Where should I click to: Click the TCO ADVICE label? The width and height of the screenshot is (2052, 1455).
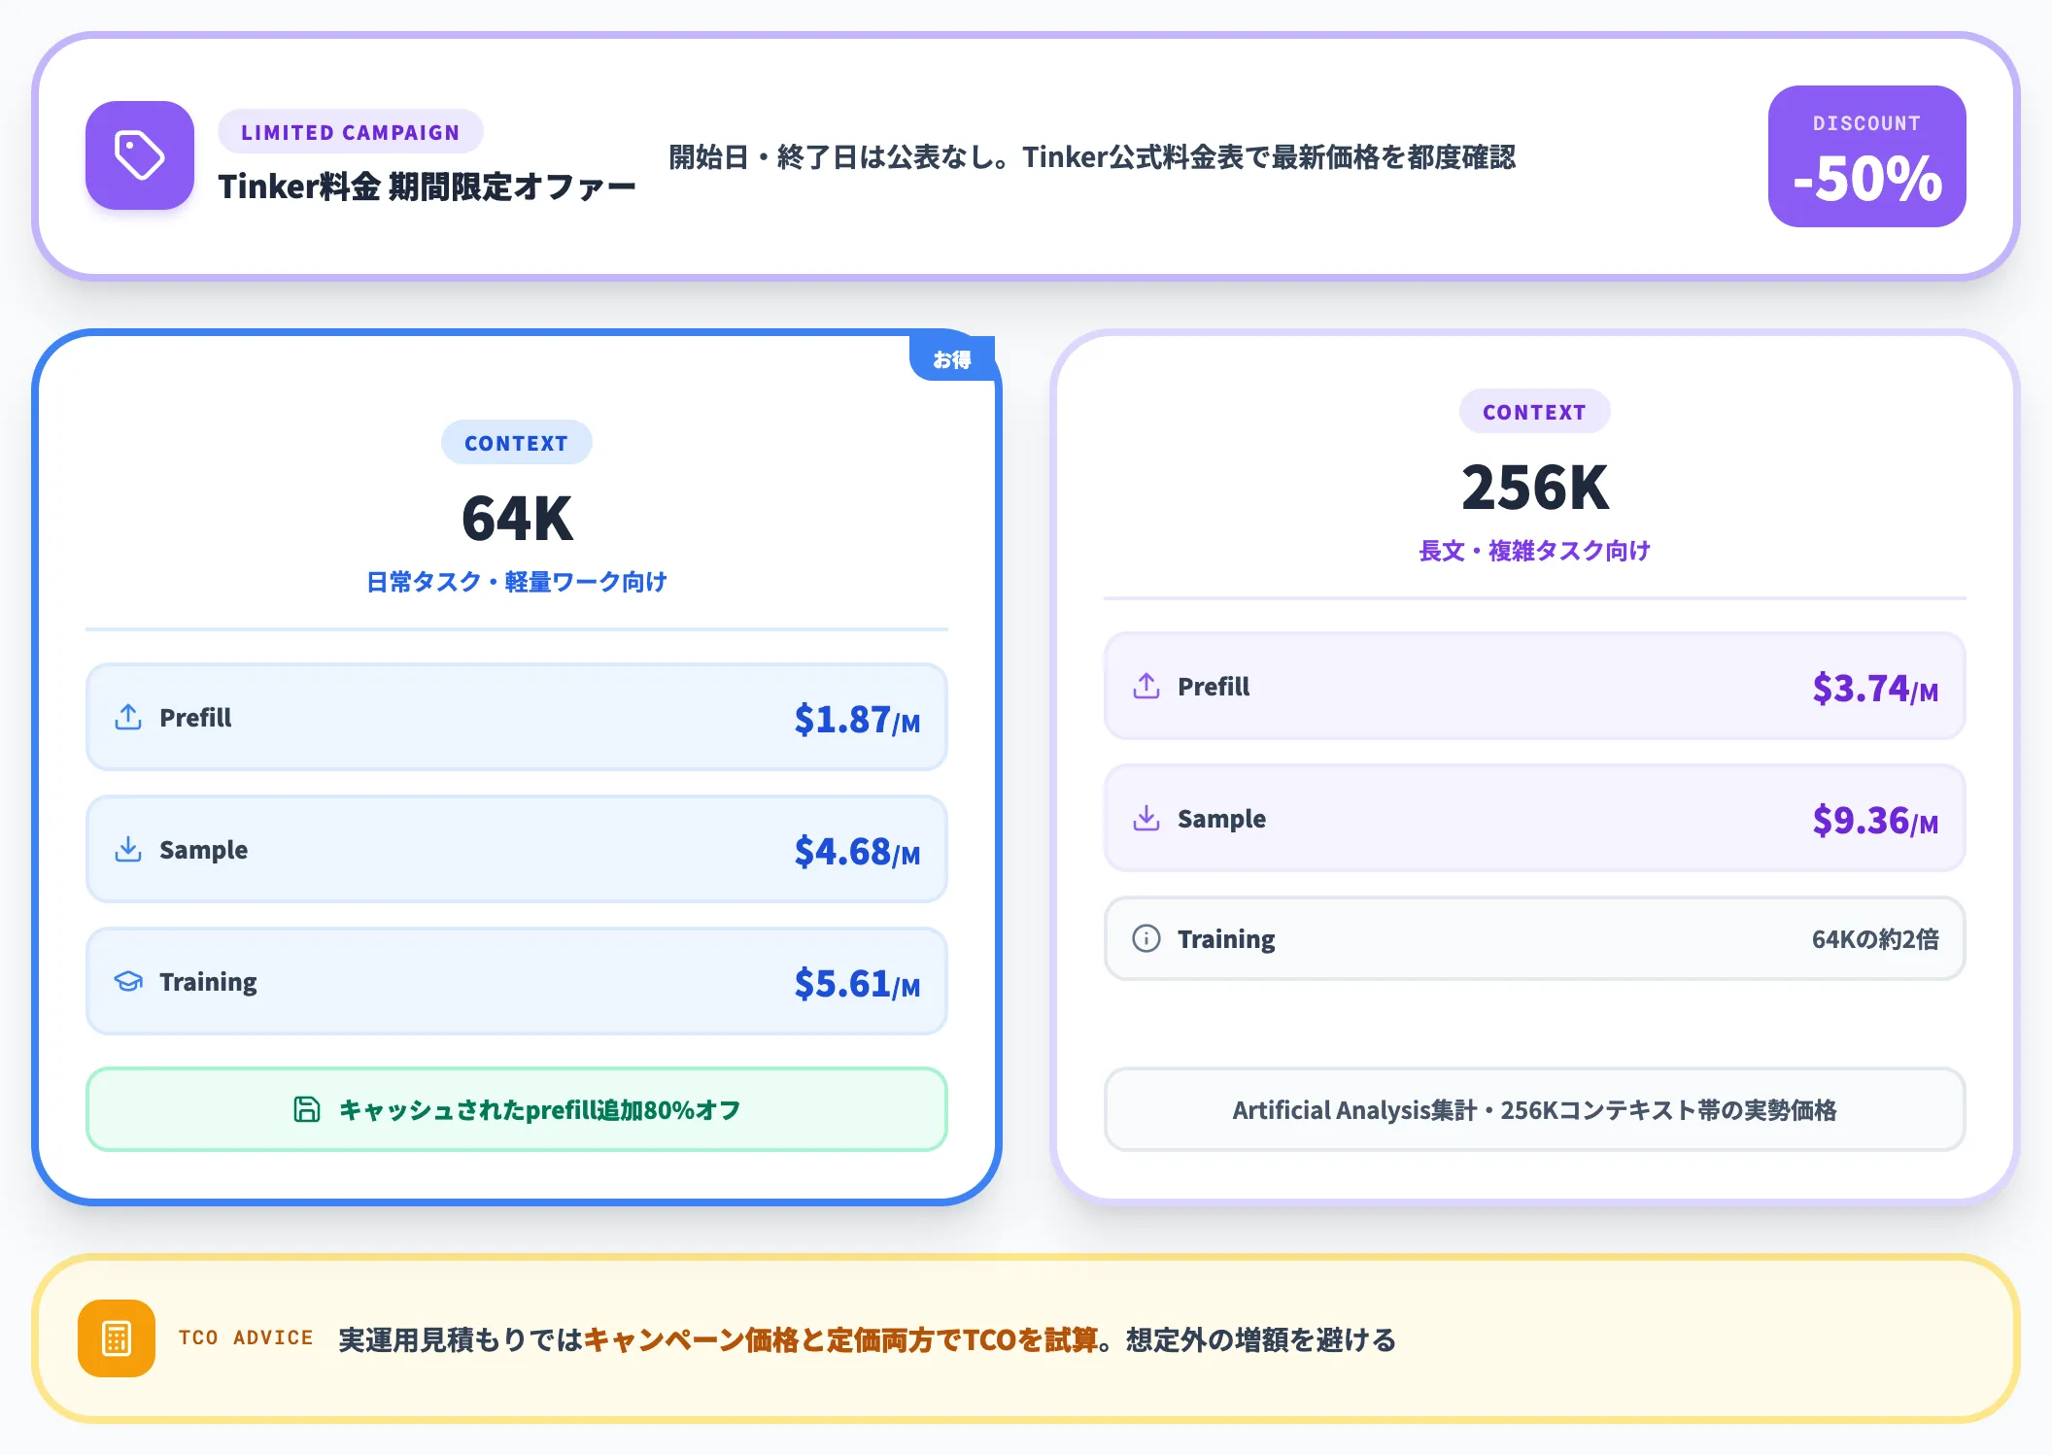click(246, 1337)
